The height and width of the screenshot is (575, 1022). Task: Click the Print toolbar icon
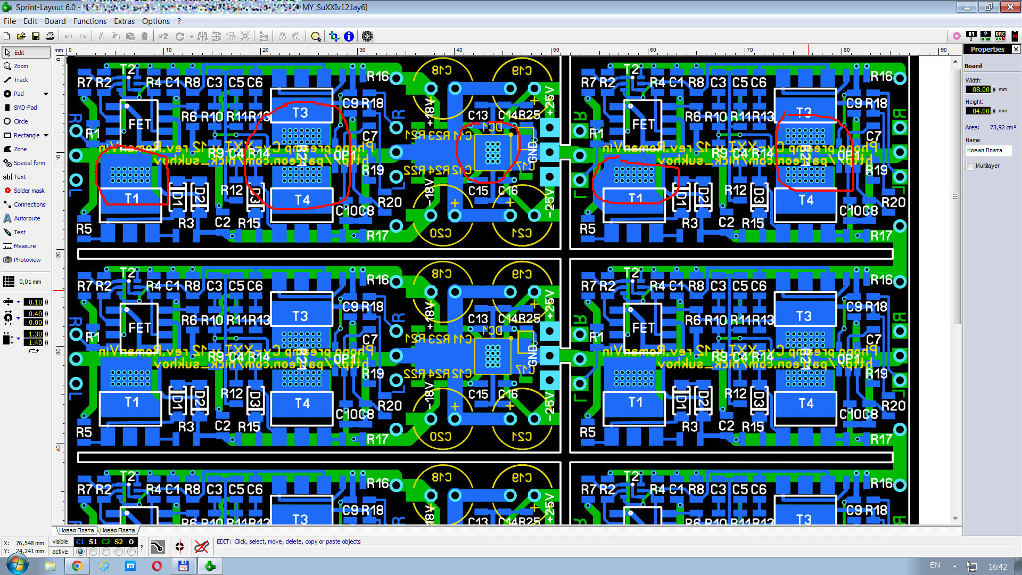click(50, 36)
